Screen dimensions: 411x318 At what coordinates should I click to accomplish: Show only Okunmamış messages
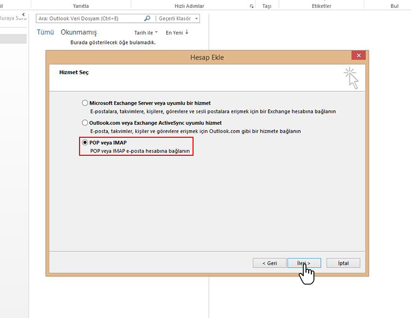coord(78,32)
